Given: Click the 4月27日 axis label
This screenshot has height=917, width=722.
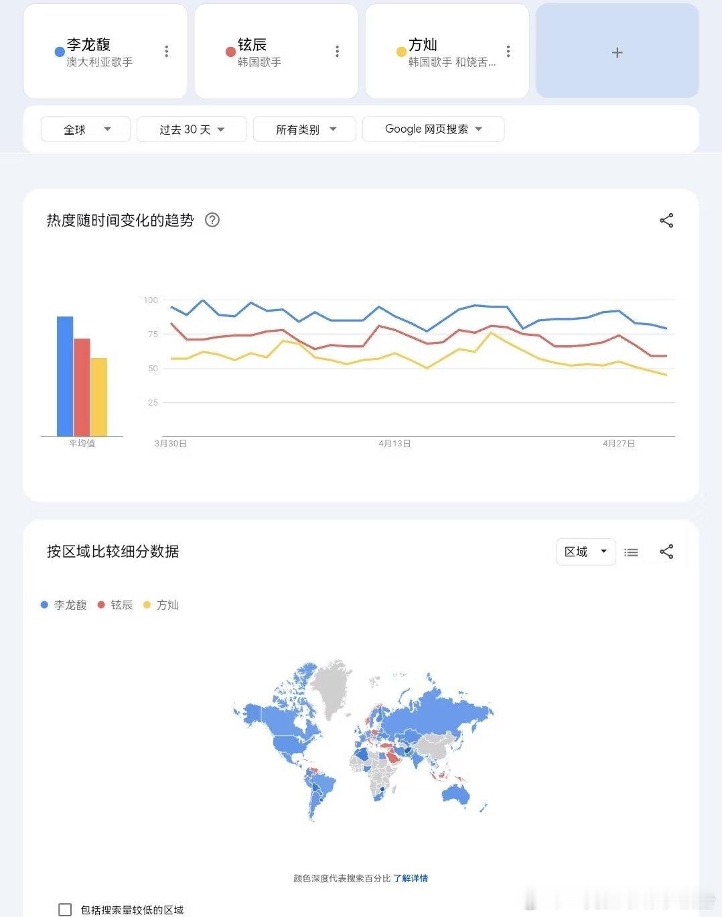Looking at the screenshot, I should (x=619, y=443).
